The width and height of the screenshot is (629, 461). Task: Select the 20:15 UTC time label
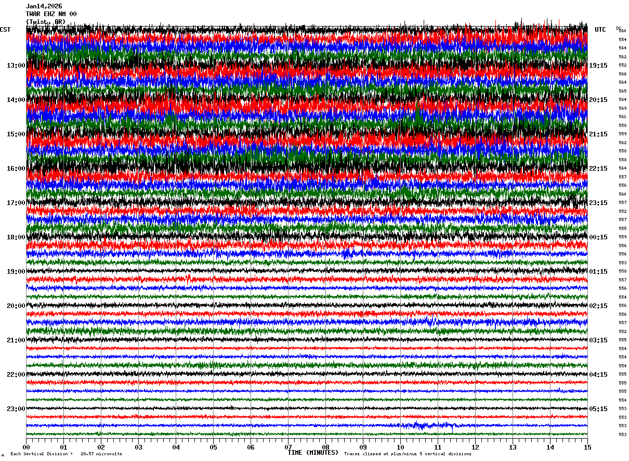click(598, 100)
